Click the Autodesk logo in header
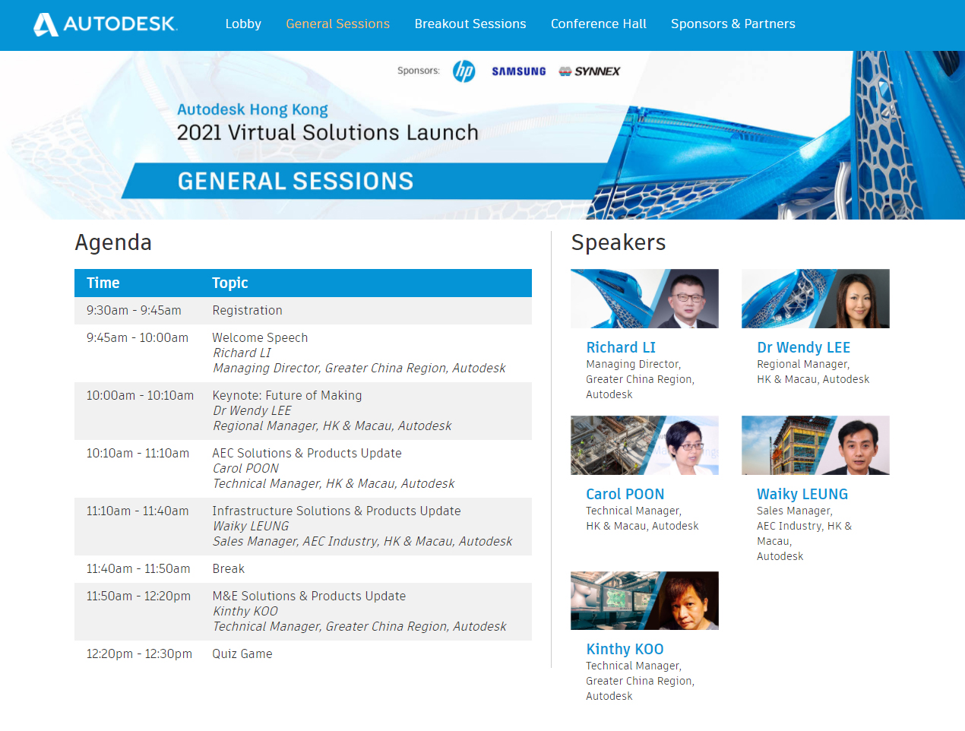The image size is (965, 731). point(106,24)
